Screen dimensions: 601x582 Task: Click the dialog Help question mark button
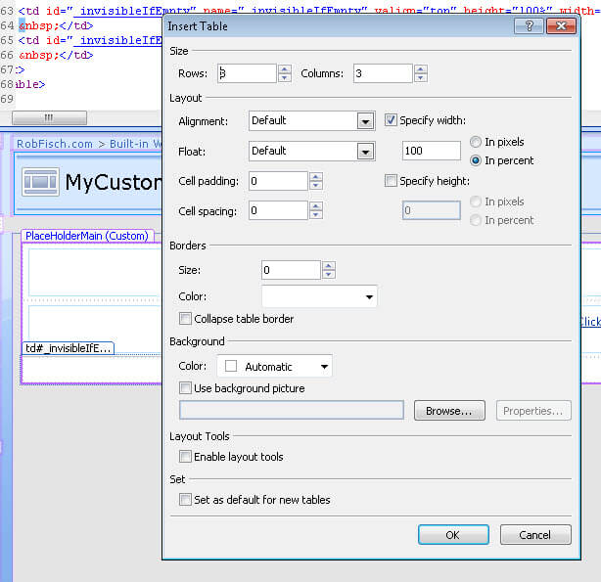coord(529,26)
